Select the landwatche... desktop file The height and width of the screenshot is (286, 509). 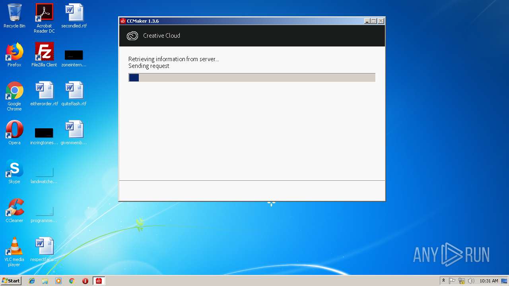click(44, 175)
